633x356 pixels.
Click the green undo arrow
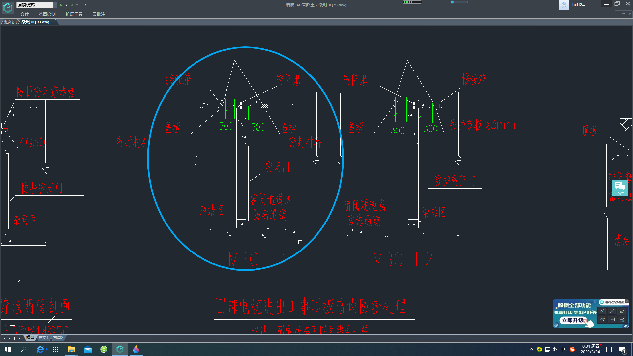(61, 5)
